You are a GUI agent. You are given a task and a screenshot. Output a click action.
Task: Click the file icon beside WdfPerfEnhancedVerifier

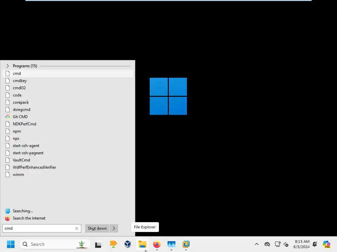[8, 167]
